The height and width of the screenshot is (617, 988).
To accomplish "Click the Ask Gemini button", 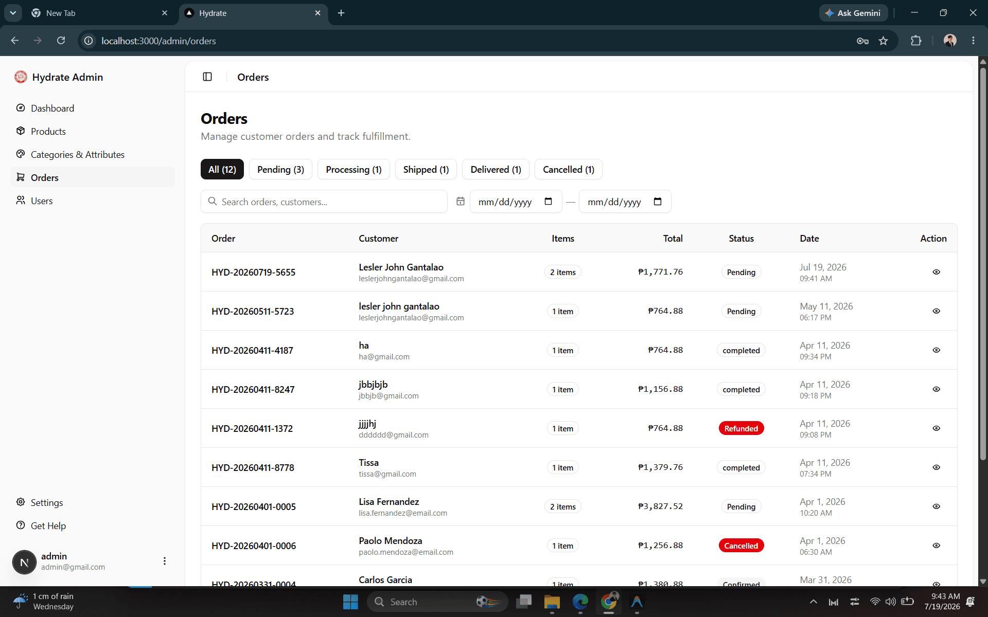I will tap(853, 13).
